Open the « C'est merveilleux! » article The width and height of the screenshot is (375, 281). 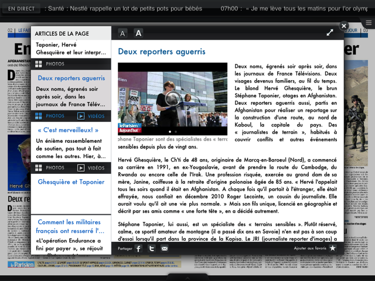coord(71,142)
